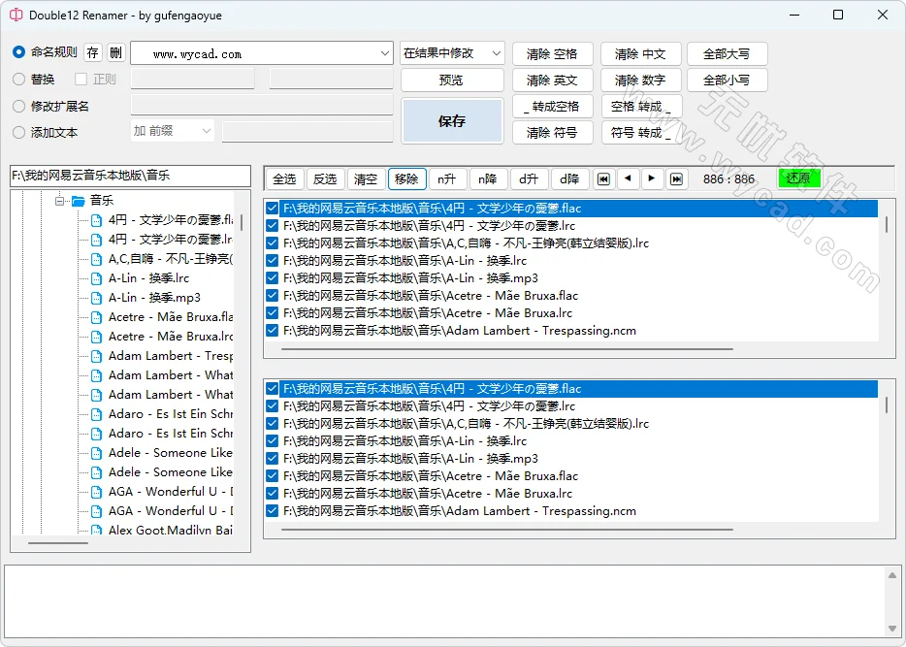Click the 存 save-rule icon button
The image size is (906, 647).
(x=92, y=53)
